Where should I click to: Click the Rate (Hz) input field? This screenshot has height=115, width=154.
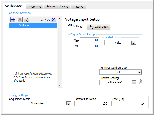click(x=128, y=104)
